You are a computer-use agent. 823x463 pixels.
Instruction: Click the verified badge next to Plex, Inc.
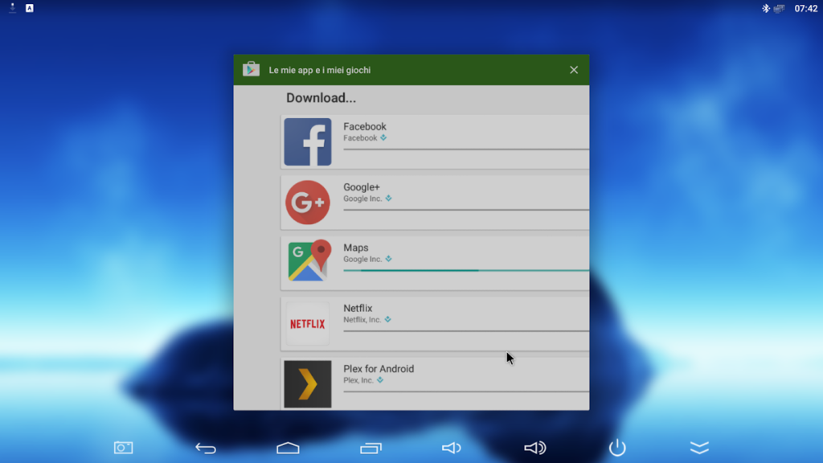(380, 380)
